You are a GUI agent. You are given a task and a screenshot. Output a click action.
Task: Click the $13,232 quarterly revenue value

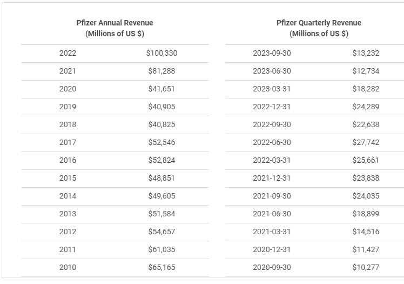pos(366,53)
